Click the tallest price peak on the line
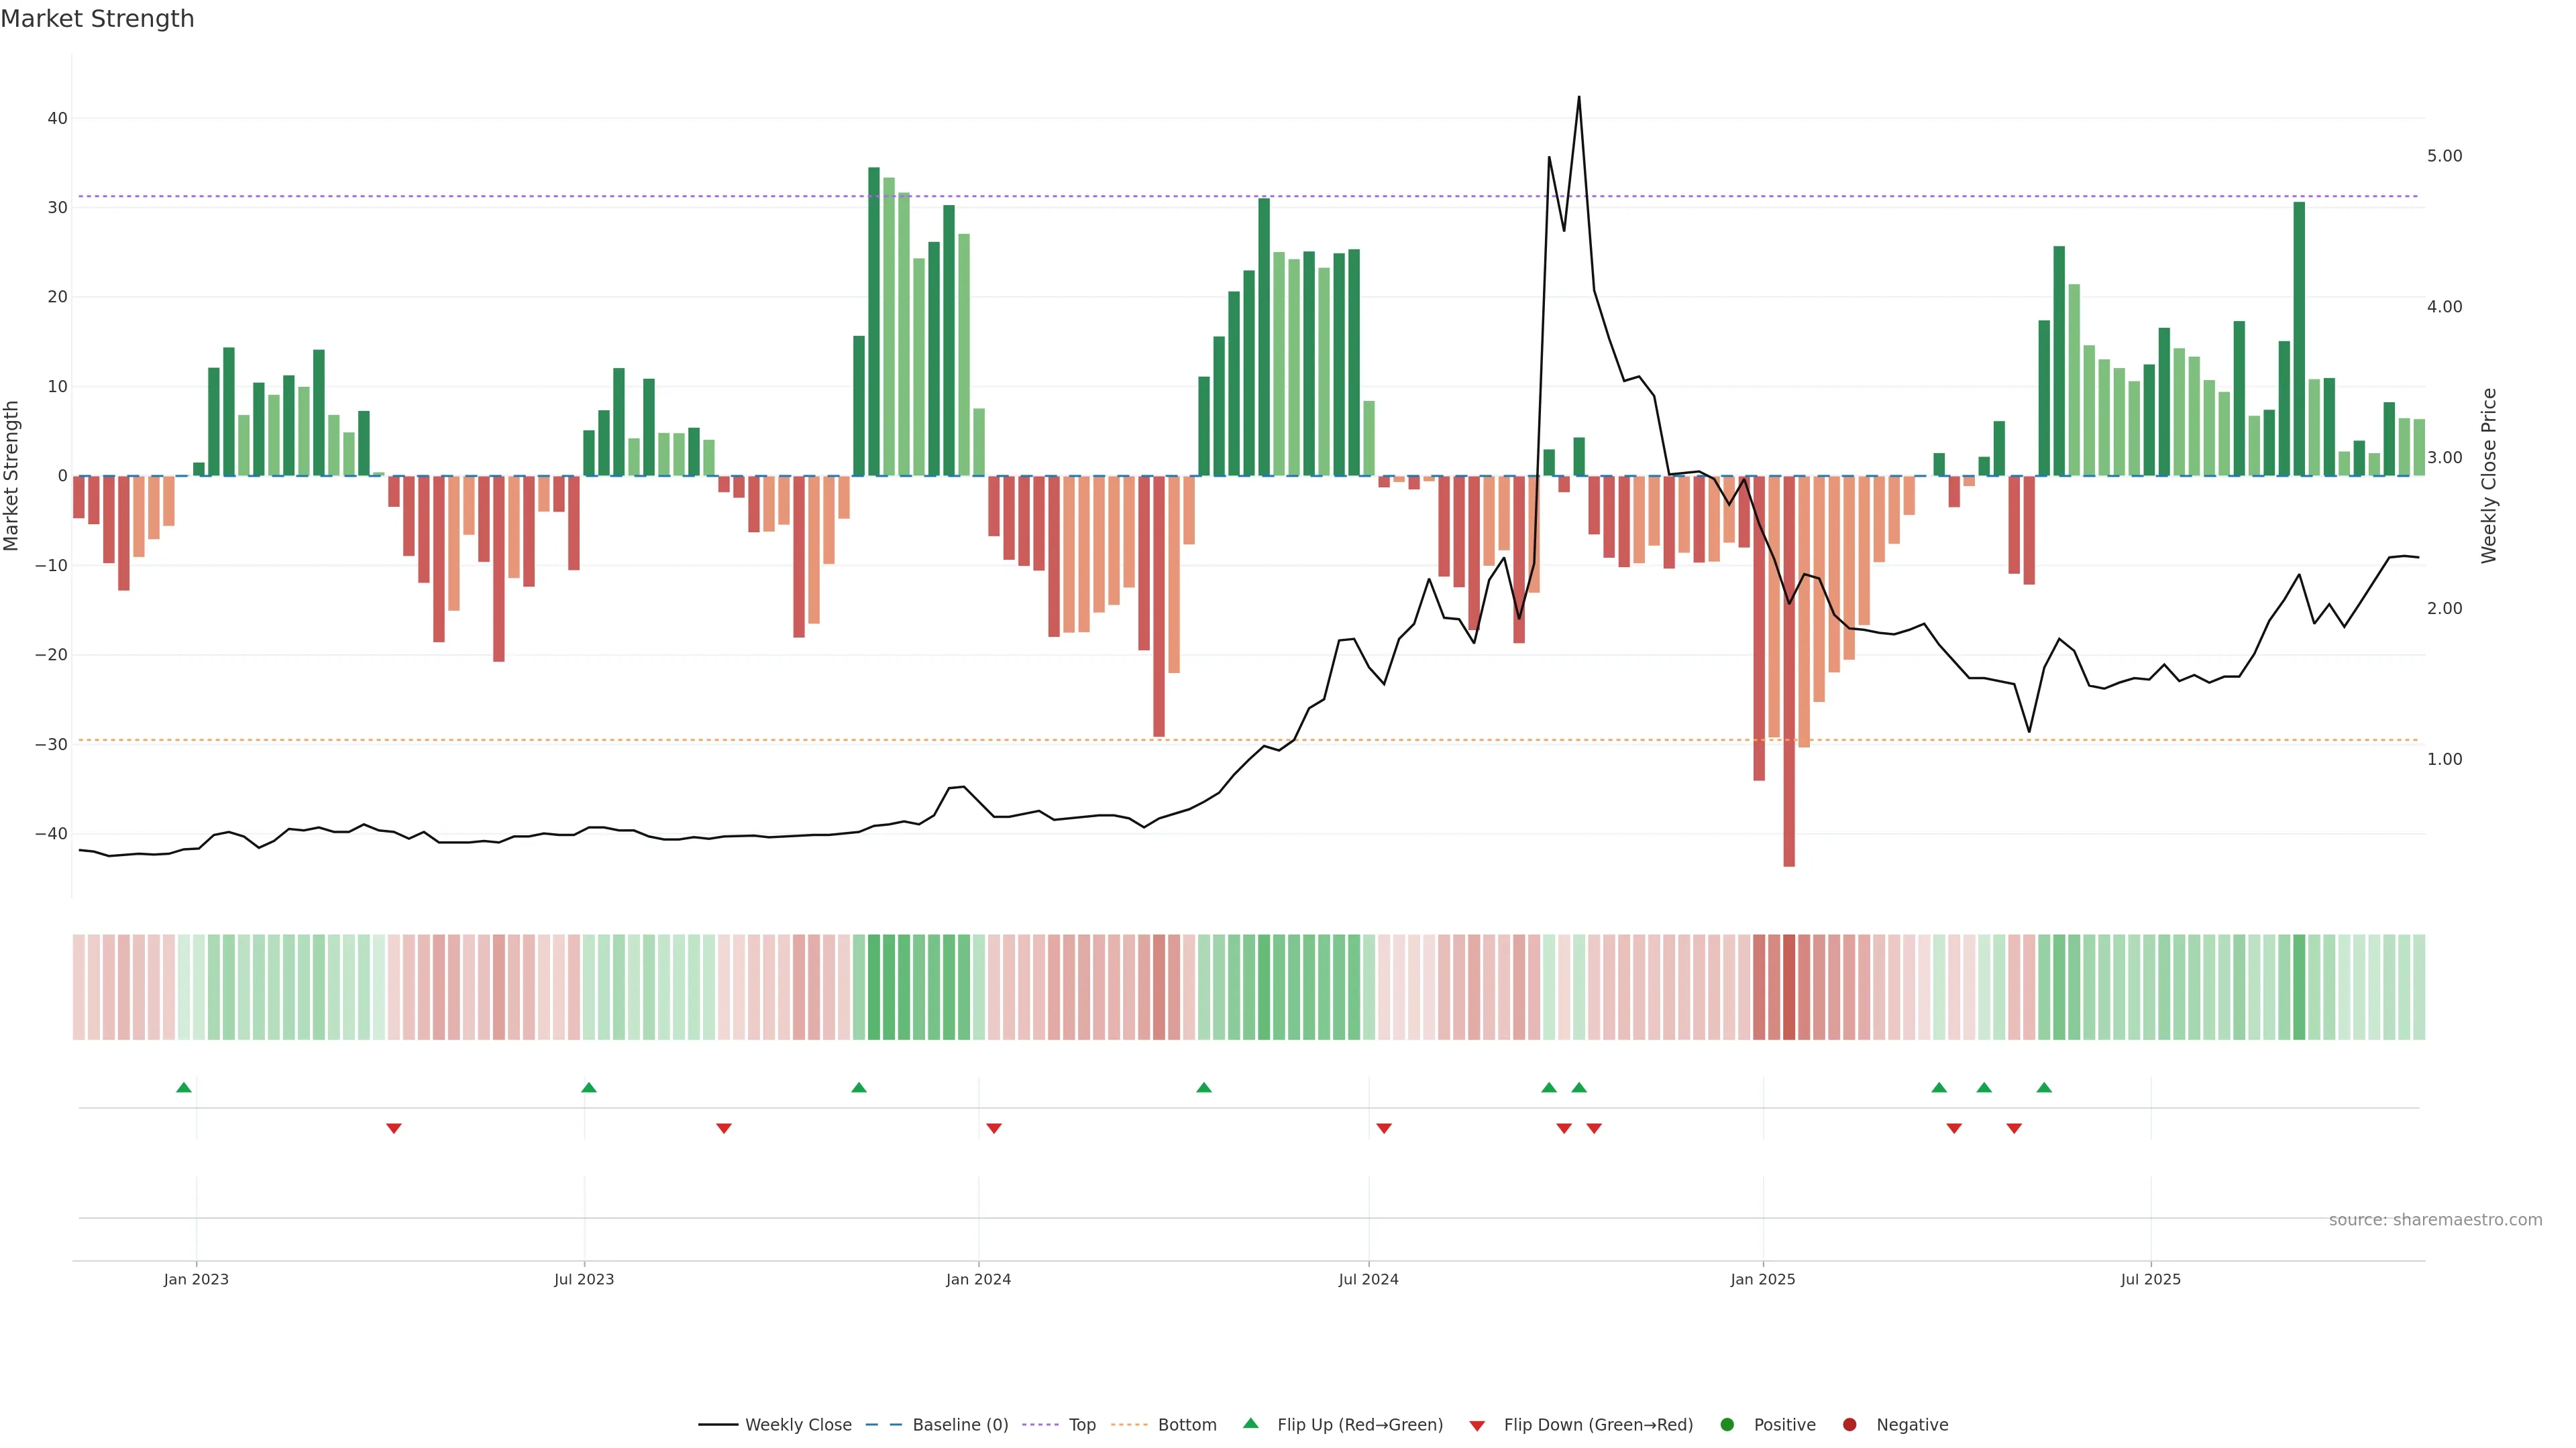The width and height of the screenshot is (2576, 1448). pyautogui.click(x=1579, y=98)
